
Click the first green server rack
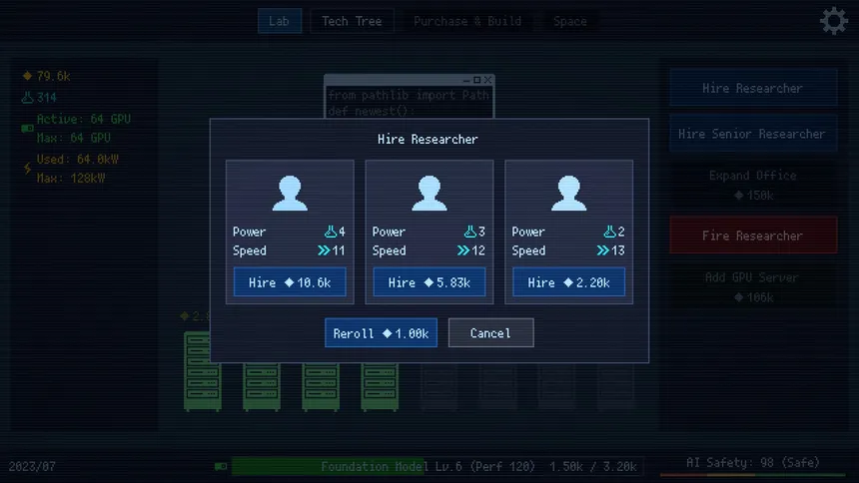pos(202,371)
